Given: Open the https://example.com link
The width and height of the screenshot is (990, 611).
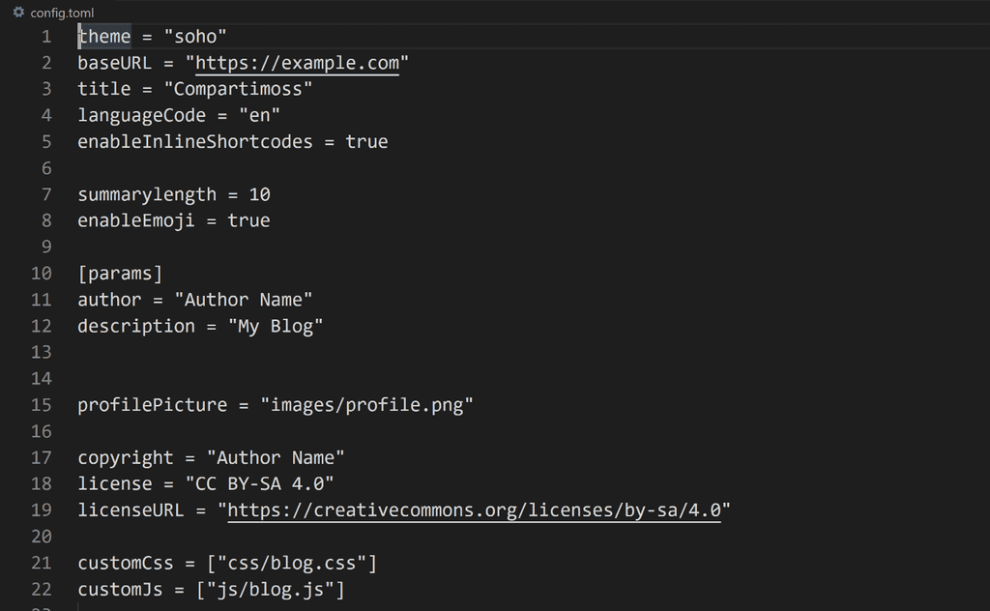Looking at the screenshot, I should click(298, 63).
